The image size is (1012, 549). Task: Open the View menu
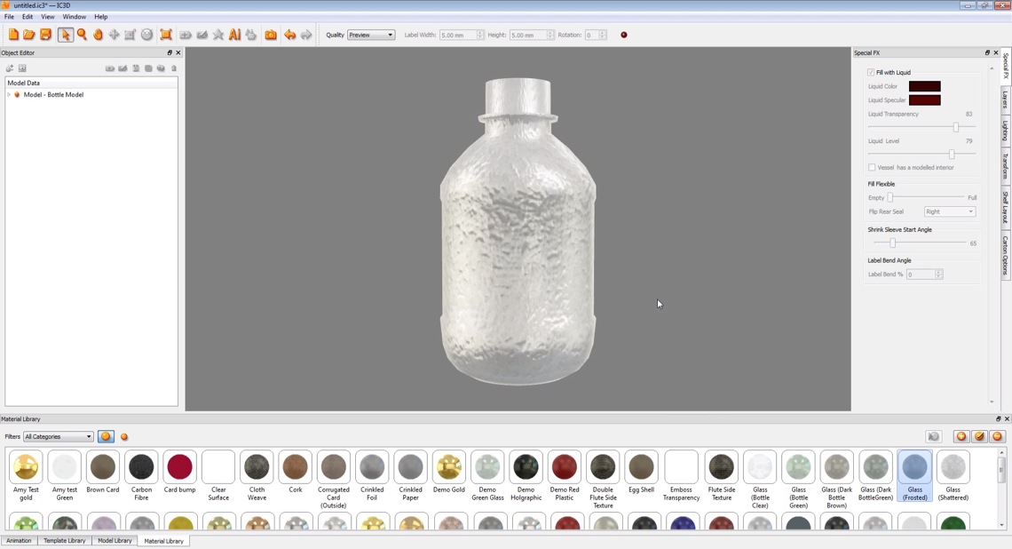pyautogui.click(x=48, y=17)
